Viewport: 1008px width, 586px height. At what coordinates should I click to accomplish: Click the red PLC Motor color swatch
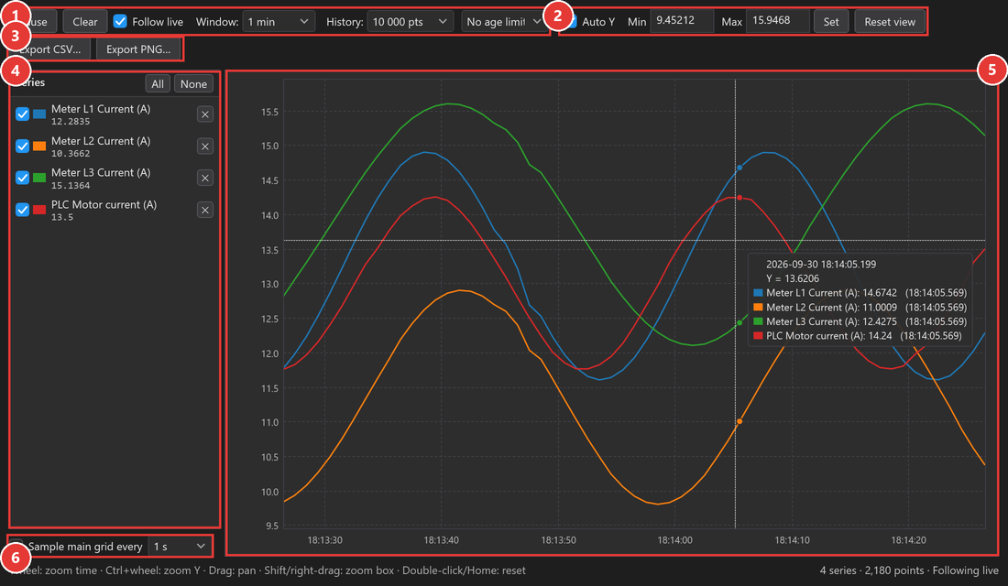tap(39, 210)
